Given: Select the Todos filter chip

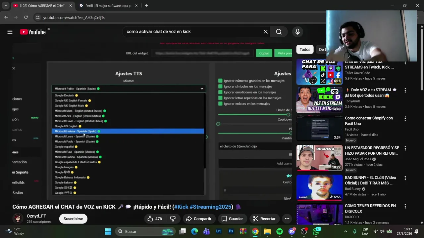Looking at the screenshot, I should tap(305, 50).
